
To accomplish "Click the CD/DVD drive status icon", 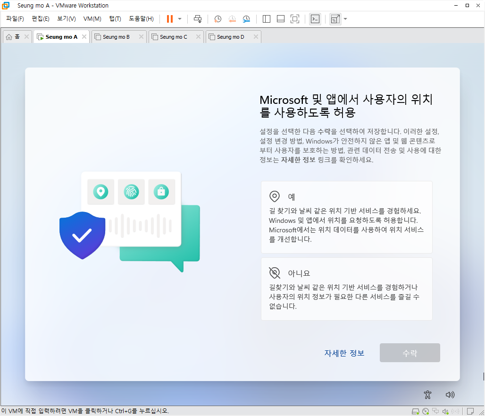I will pyautogui.click(x=426, y=411).
